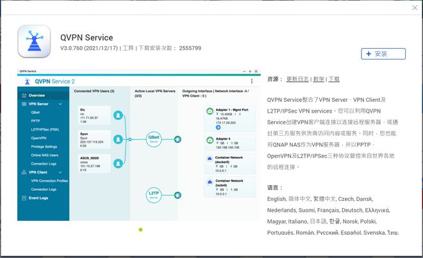Open Connection Logs under VPN Client

44,189
